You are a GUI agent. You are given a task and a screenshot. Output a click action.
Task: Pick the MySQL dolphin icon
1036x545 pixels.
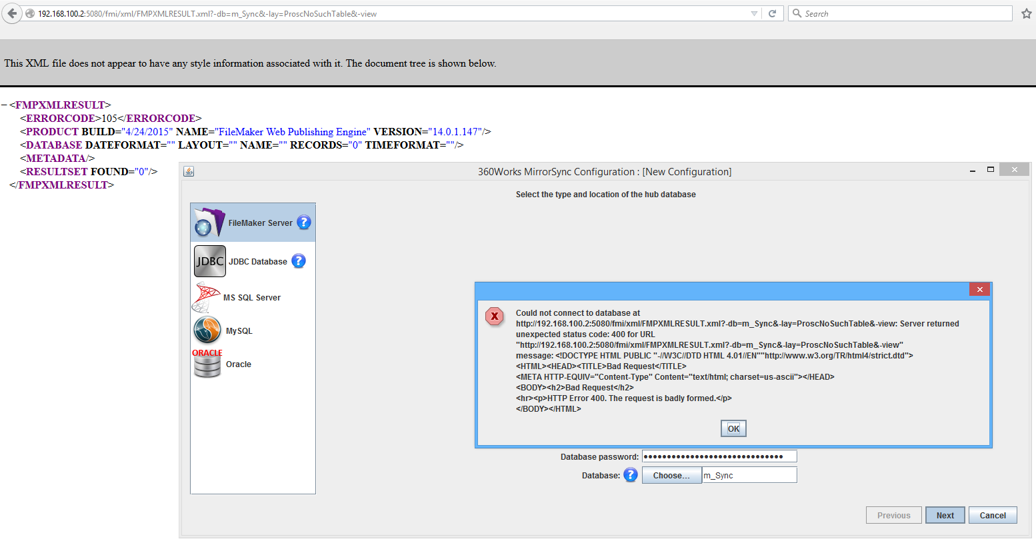tap(207, 330)
